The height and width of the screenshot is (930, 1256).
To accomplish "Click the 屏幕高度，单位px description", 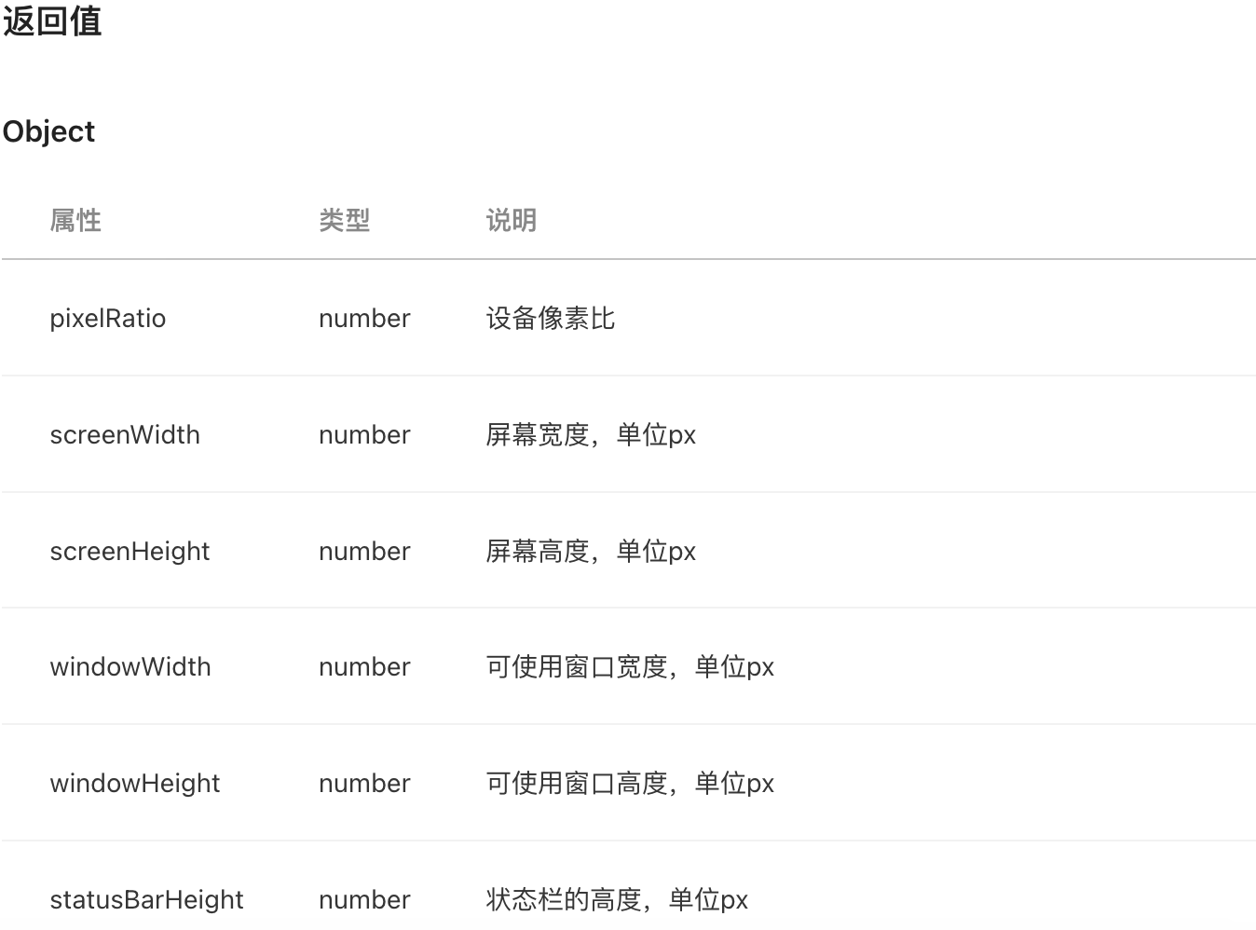I will [591, 552].
